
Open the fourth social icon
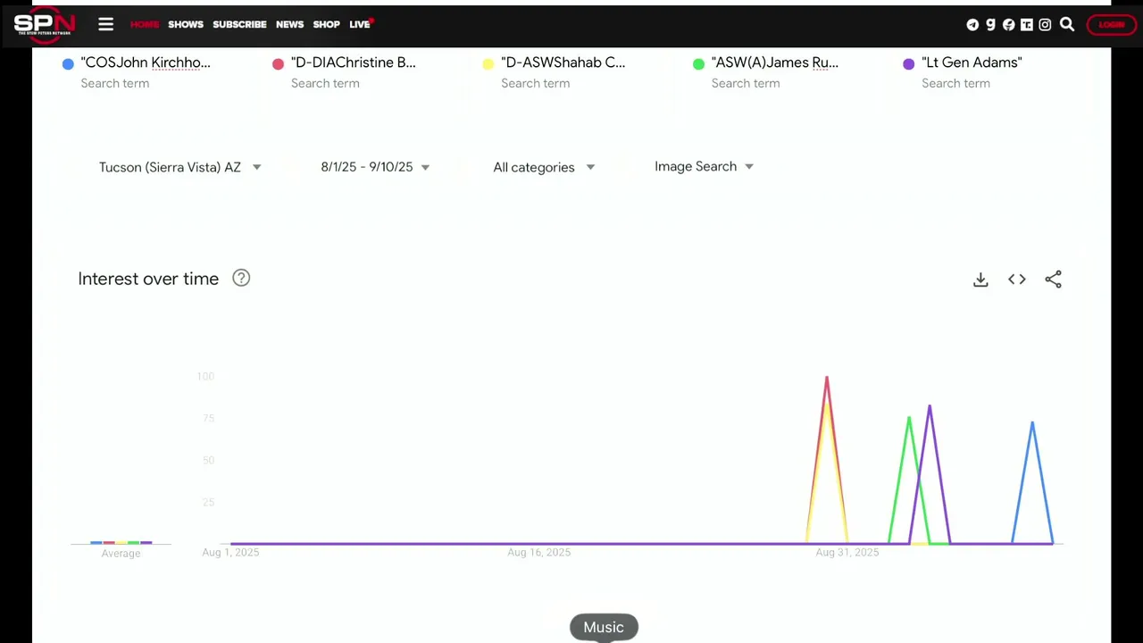1027,25
